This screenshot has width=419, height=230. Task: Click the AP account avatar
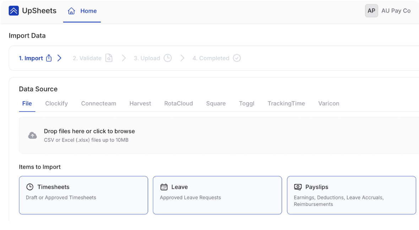371,11
